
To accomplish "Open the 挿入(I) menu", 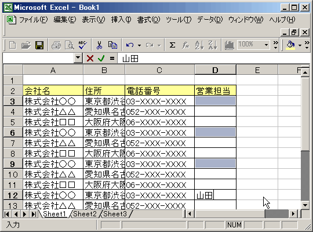I will [x=121, y=20].
